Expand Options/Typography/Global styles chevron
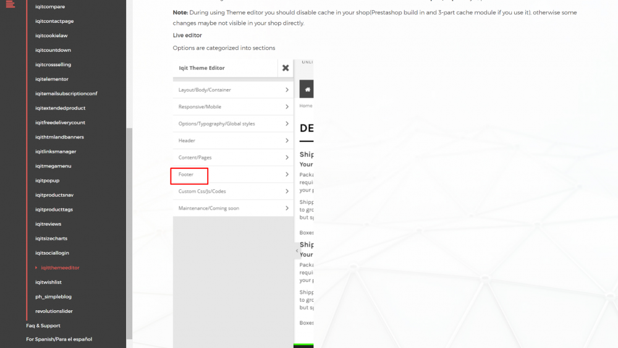The image size is (618, 348). pyautogui.click(x=287, y=124)
